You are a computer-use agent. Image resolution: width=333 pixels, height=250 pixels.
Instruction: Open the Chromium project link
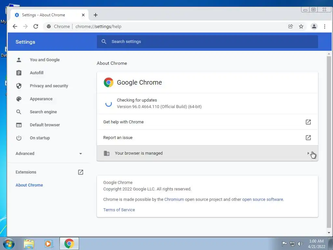174,200
